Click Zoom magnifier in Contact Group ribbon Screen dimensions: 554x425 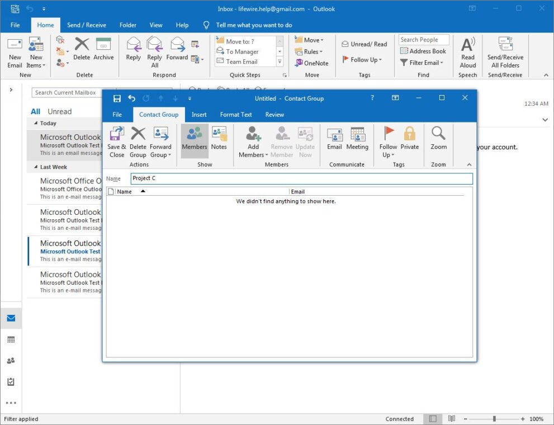click(438, 139)
